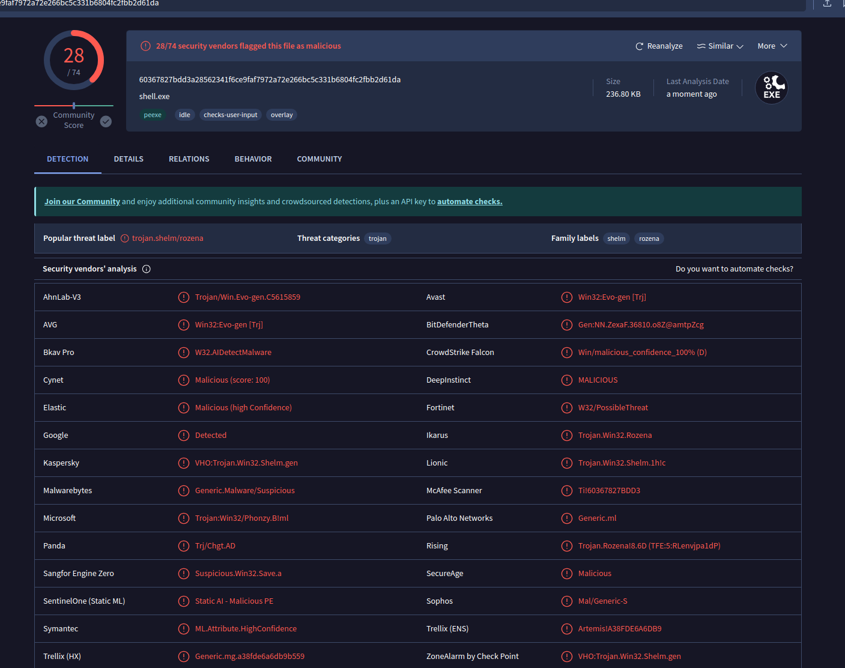845x668 pixels.
Task: Vote malicious with community score X button
Action: pyautogui.click(x=41, y=121)
